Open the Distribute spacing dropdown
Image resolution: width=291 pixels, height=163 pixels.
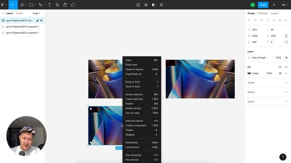click(286, 20)
